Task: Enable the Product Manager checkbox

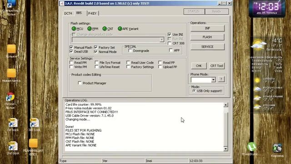Action: coord(80,83)
